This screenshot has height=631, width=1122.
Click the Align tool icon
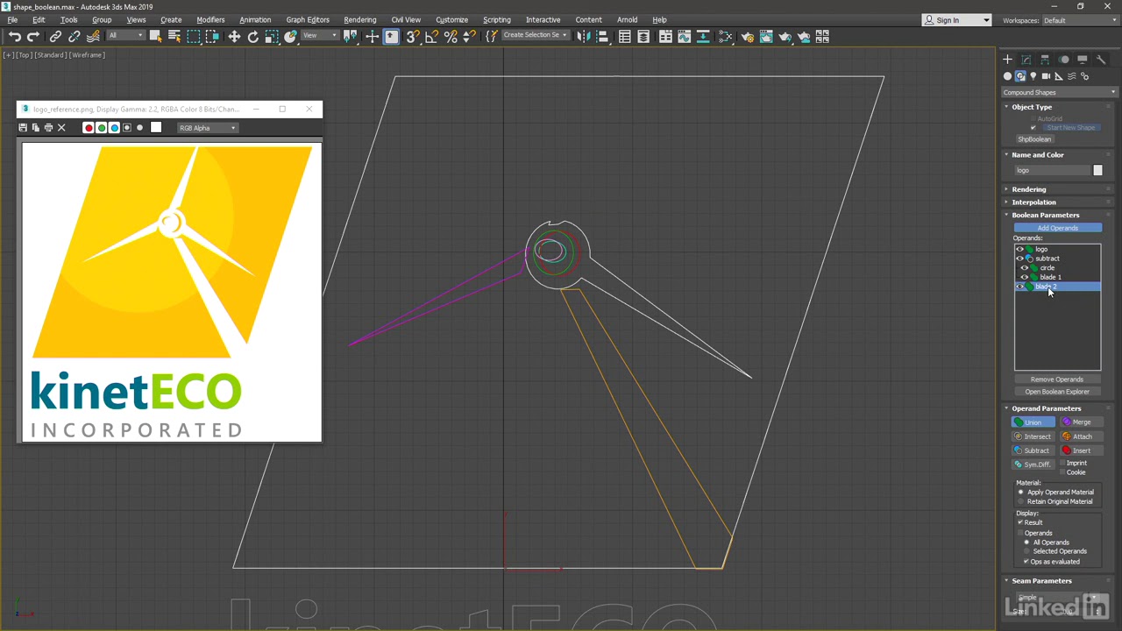pyautogui.click(x=602, y=36)
